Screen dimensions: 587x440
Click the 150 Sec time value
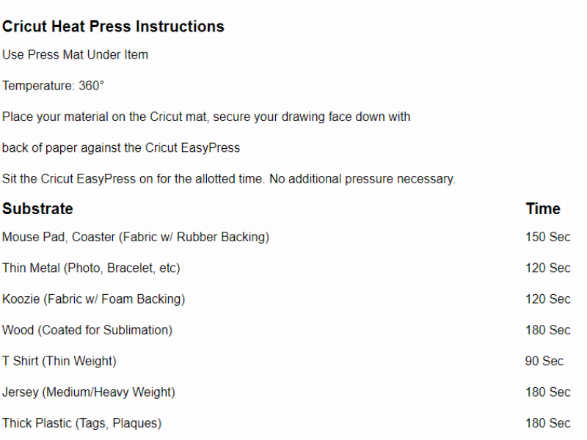click(547, 237)
